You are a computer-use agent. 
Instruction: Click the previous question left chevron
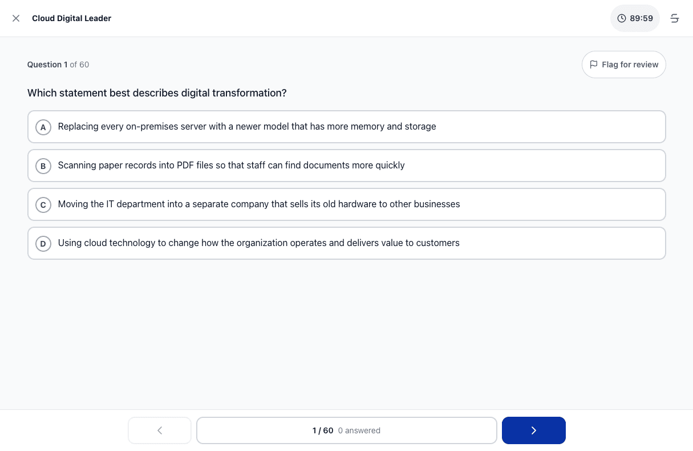click(x=160, y=430)
